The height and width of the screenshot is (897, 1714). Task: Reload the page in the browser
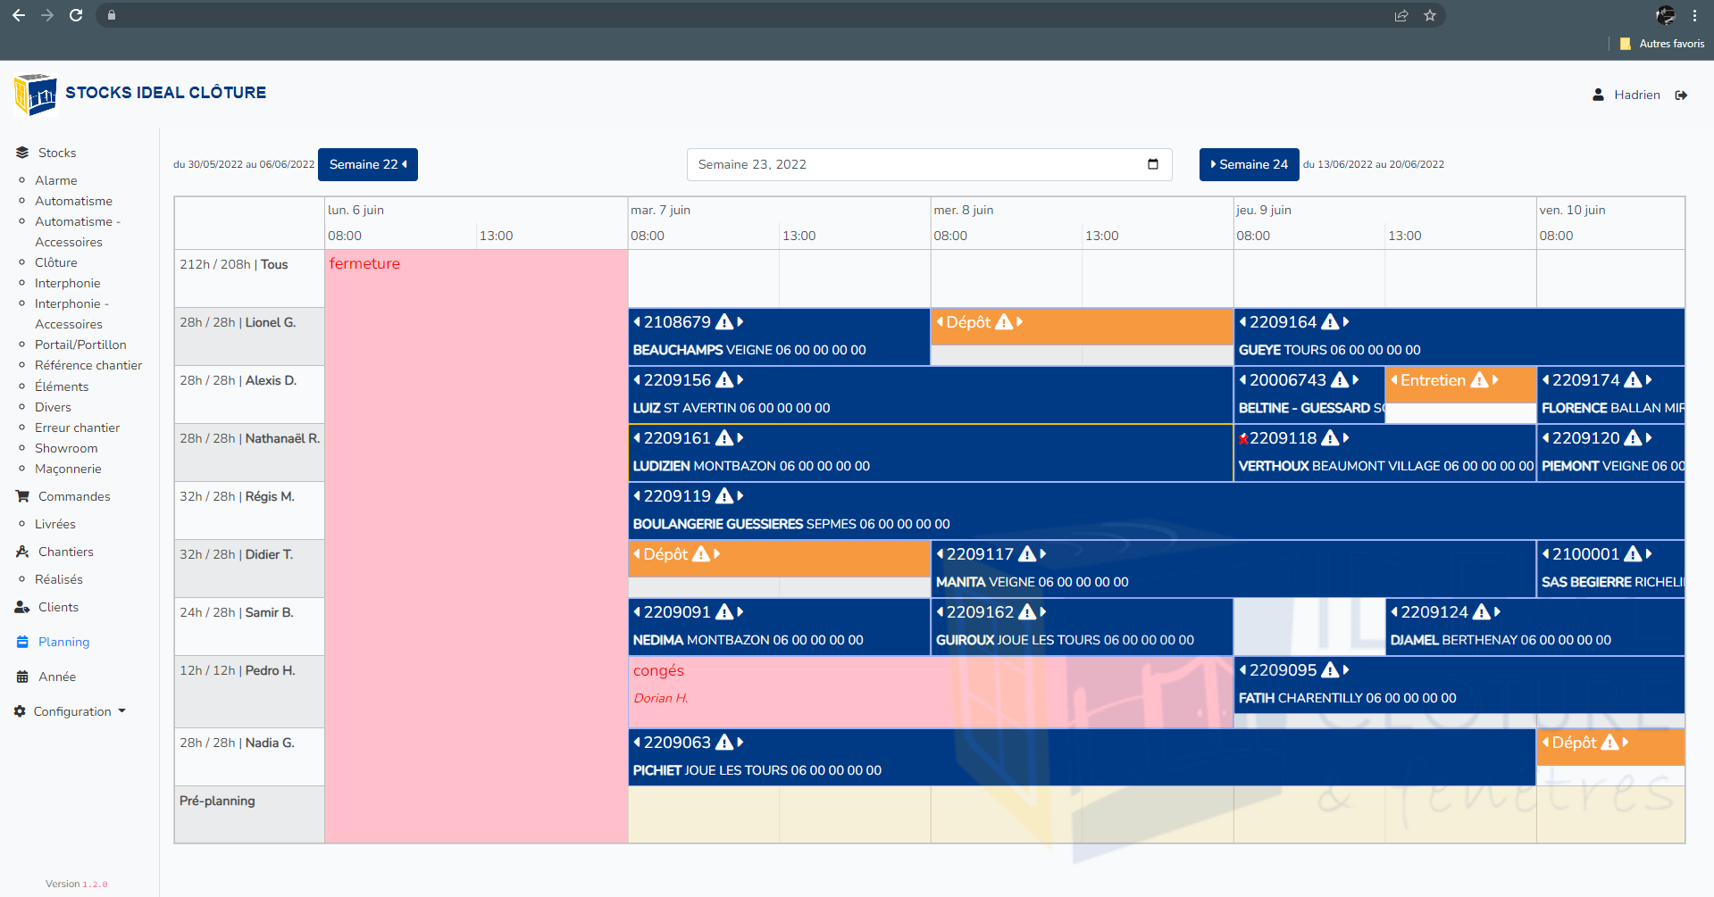point(76,15)
